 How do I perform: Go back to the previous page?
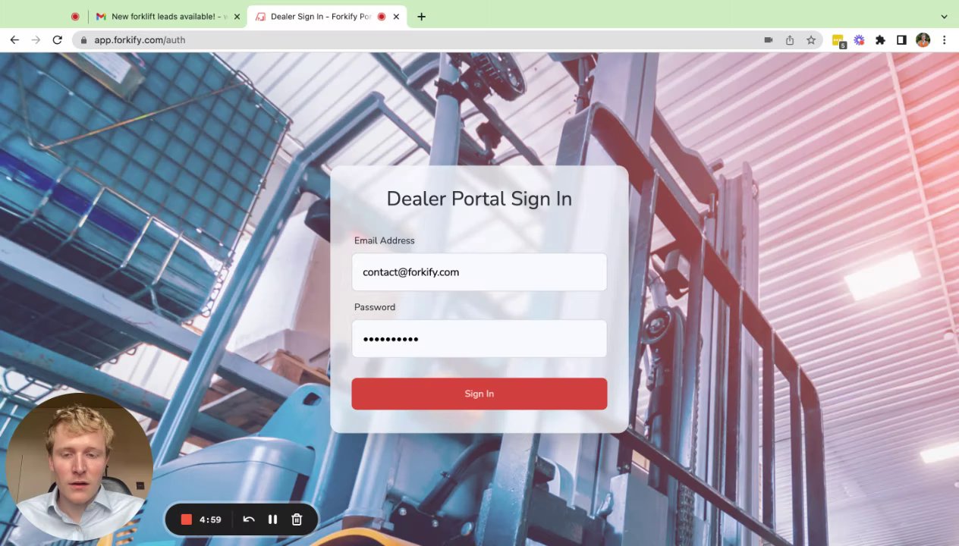point(14,39)
